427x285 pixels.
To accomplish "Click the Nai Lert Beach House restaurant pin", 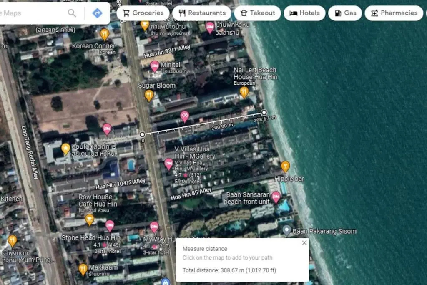I will 244,92.
